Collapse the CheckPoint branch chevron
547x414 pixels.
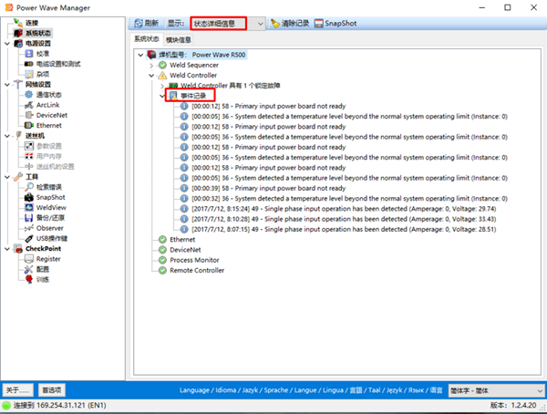[x=7, y=249]
